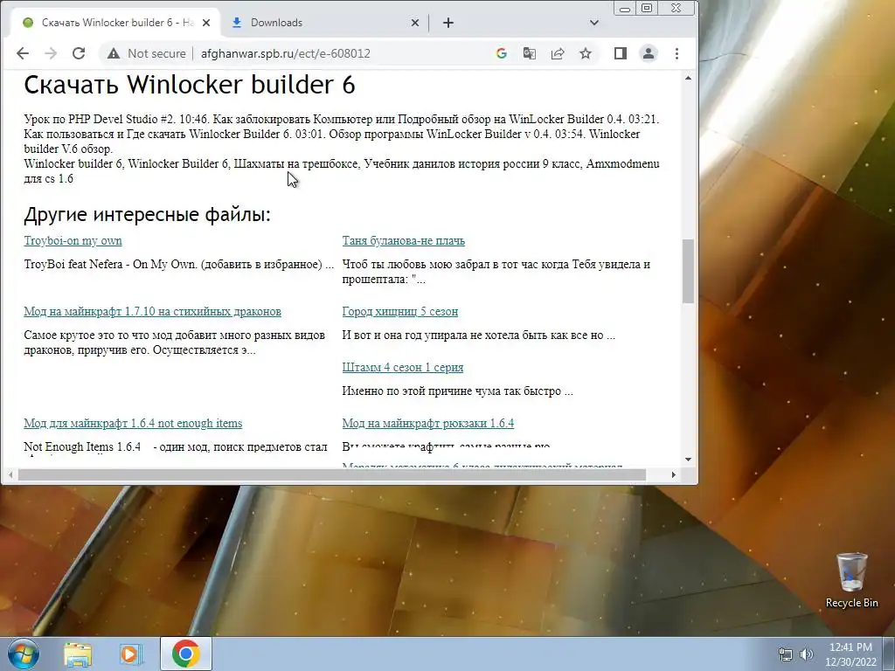
Task: Click the page heading Скачать Winlocker builder 6
Action: [190, 85]
